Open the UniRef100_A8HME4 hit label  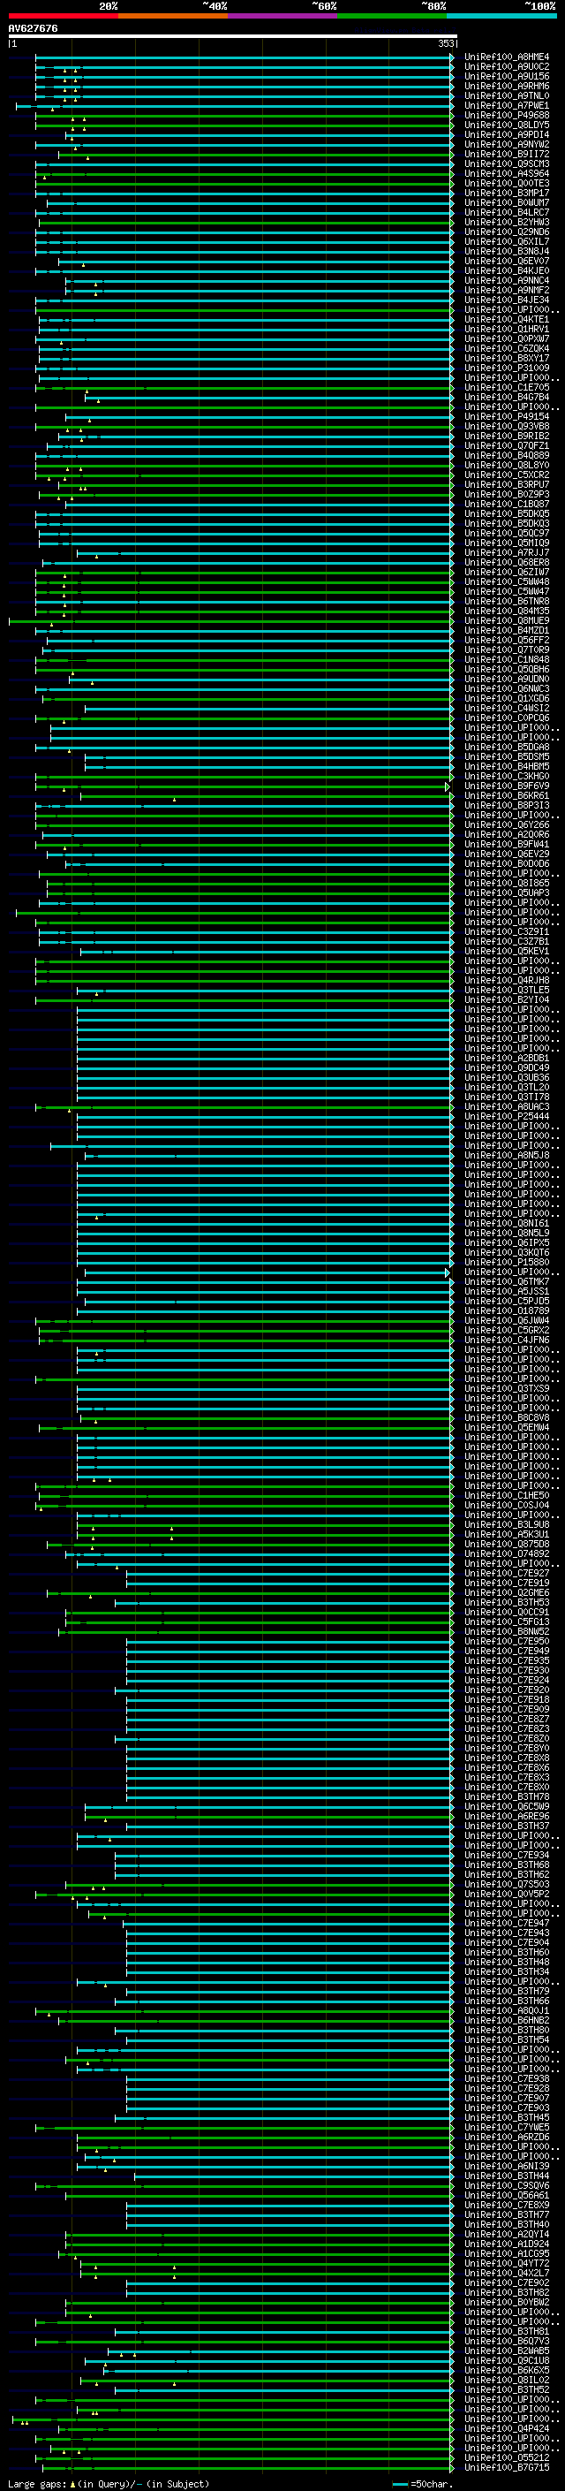tap(507, 57)
